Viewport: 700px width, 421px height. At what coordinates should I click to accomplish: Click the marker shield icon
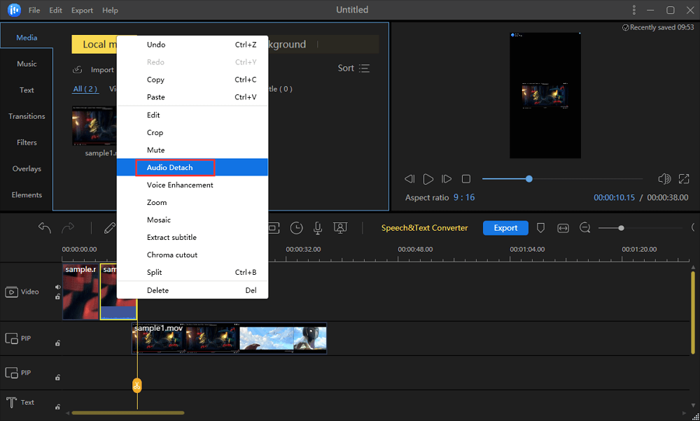tap(540, 228)
